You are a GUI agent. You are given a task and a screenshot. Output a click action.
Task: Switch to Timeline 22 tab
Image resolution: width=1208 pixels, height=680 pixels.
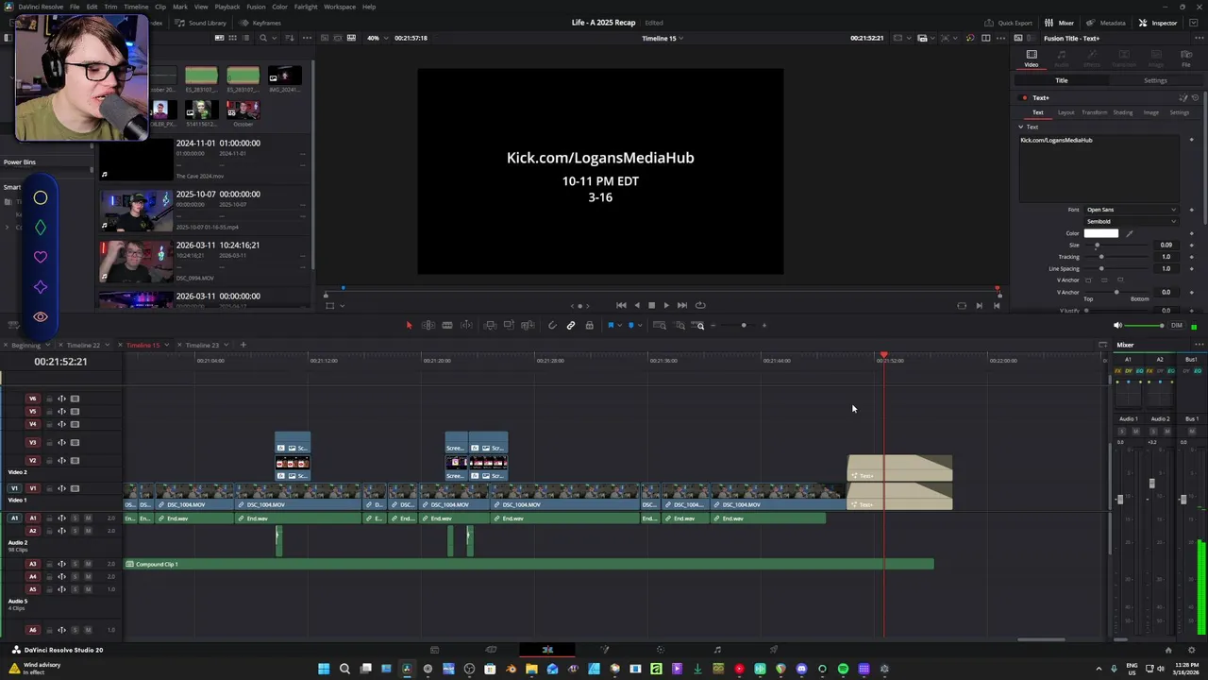pos(83,345)
